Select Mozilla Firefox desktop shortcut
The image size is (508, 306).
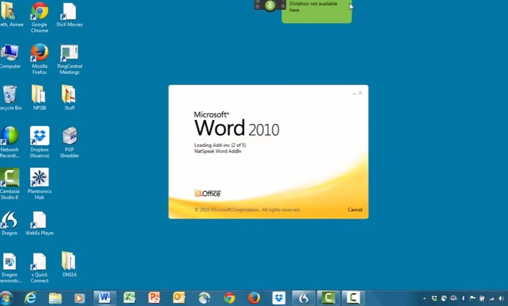point(40,59)
